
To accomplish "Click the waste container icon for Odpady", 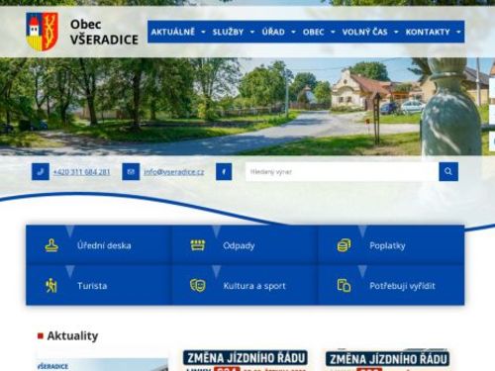I will pos(198,245).
